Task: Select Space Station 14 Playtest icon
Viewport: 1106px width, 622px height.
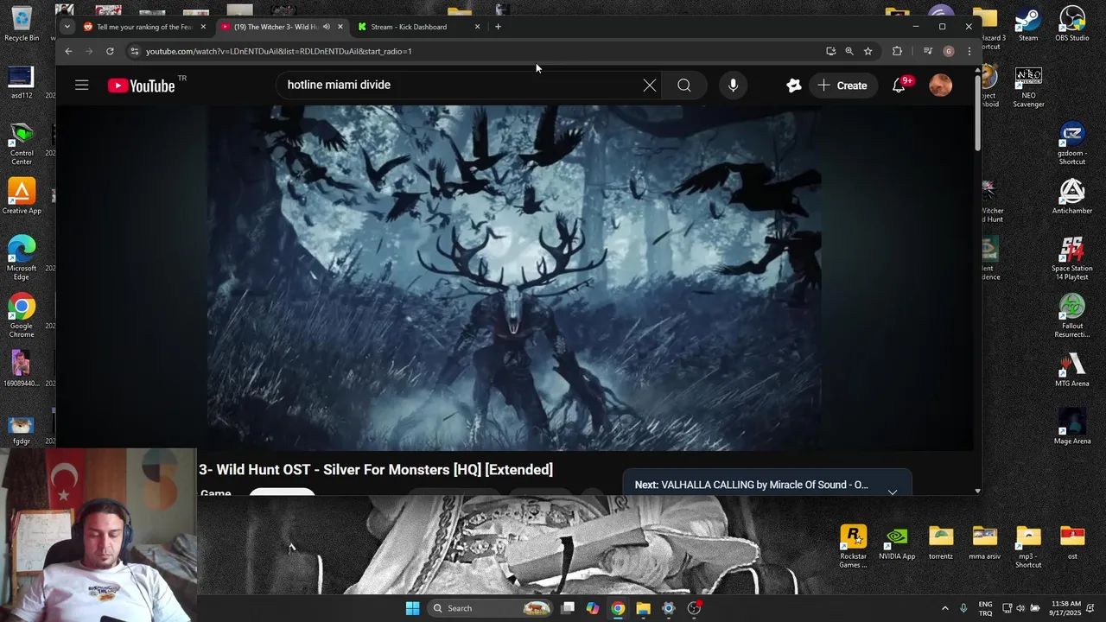Action: tap(1072, 258)
